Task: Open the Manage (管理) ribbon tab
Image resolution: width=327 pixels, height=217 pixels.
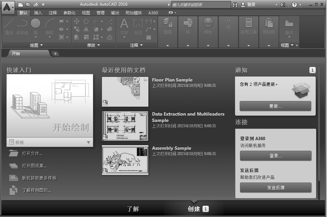Action: 100,13
